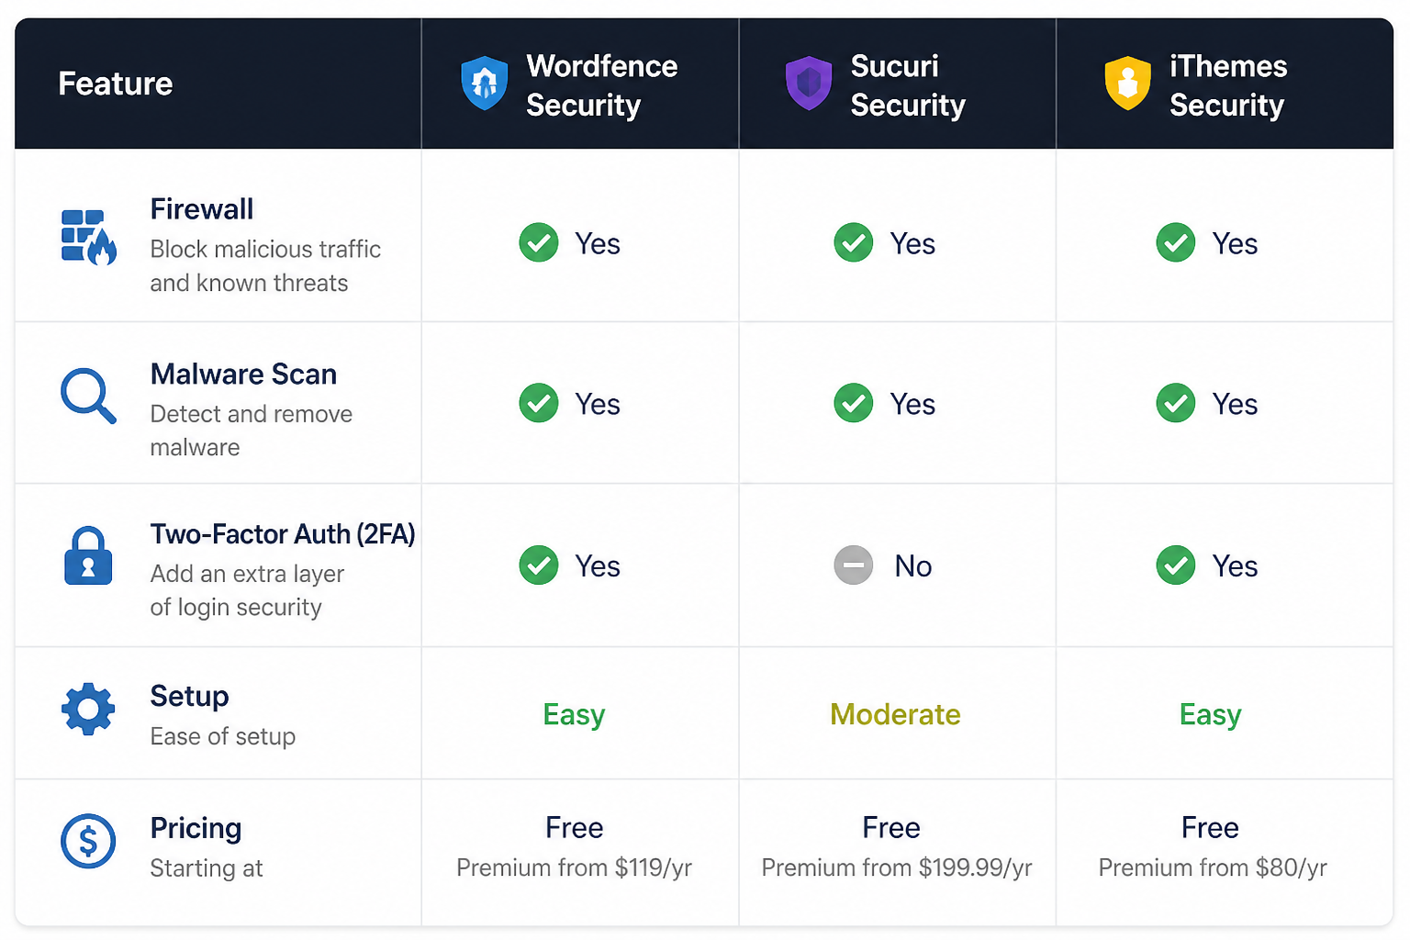Click the Wordfence Security header text
Screen dimensions: 1410x940
pos(602,85)
